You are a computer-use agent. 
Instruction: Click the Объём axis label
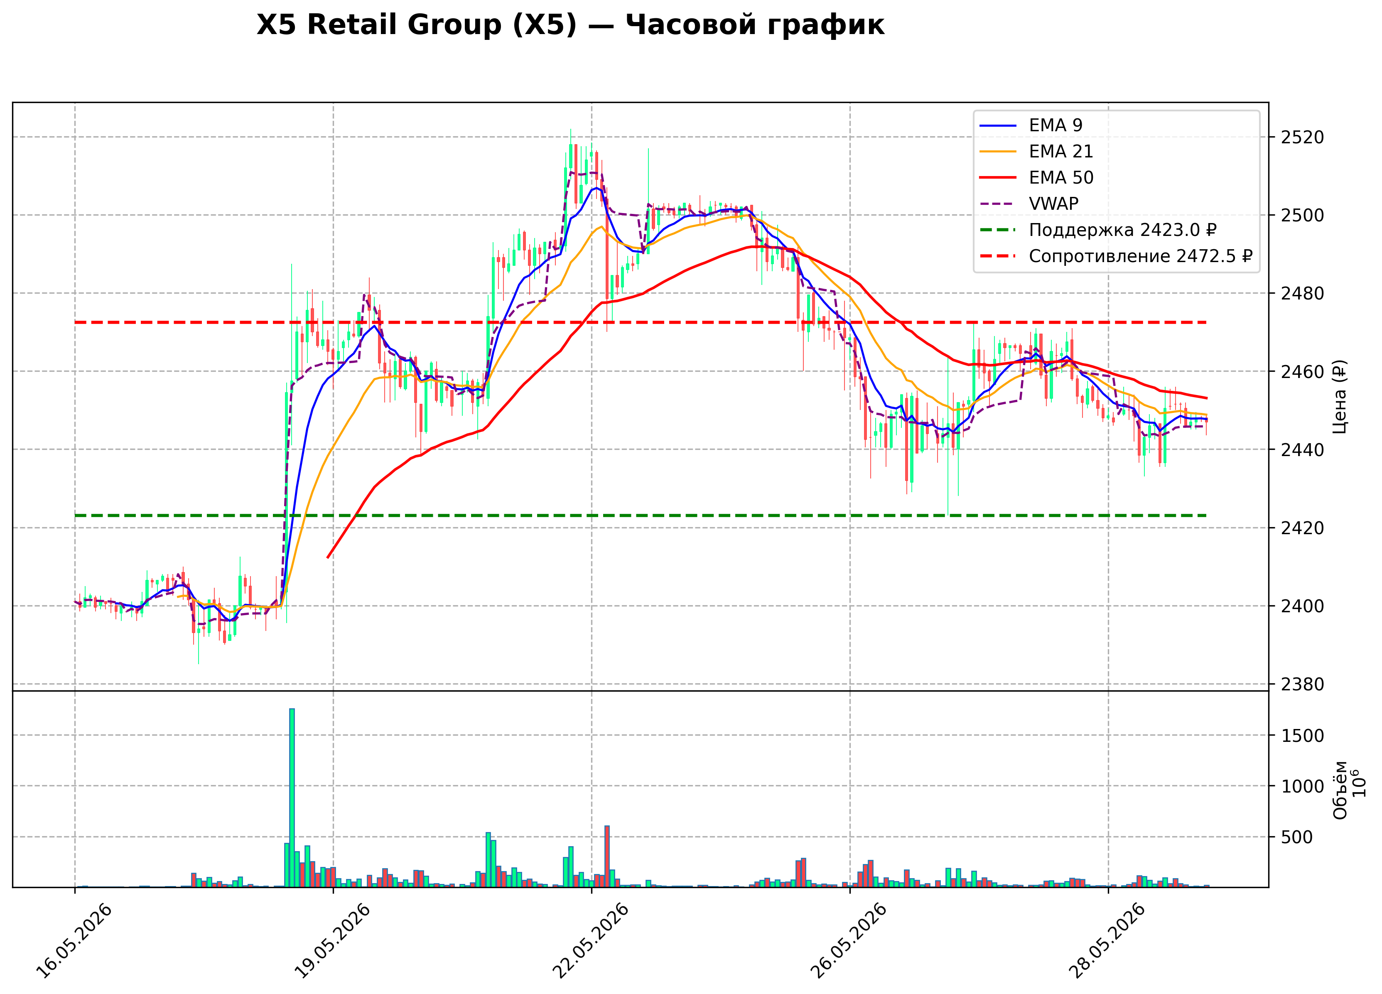click(1340, 790)
